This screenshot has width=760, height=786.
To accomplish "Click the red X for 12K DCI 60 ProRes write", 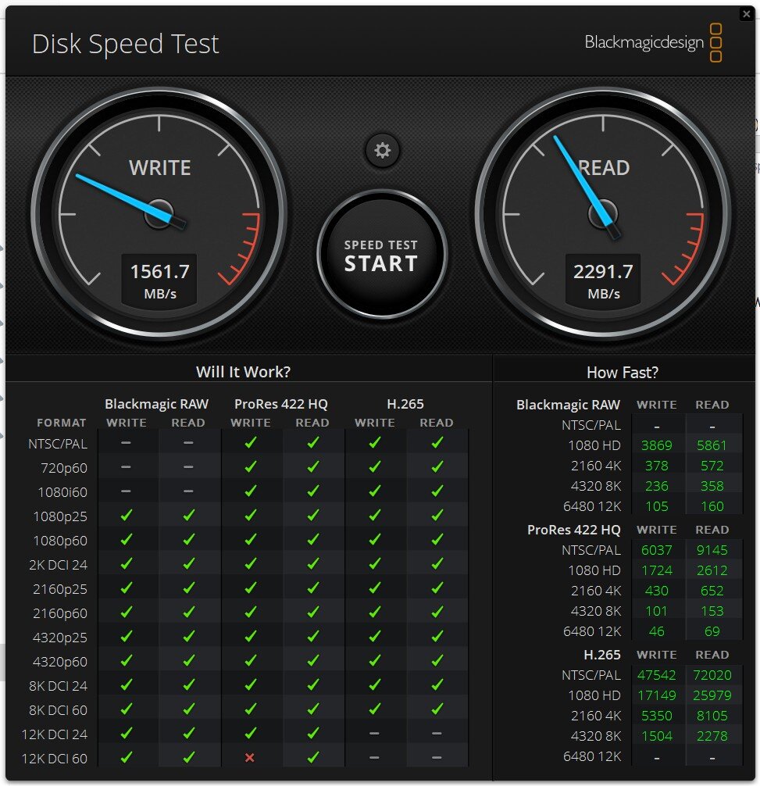I will [x=249, y=758].
